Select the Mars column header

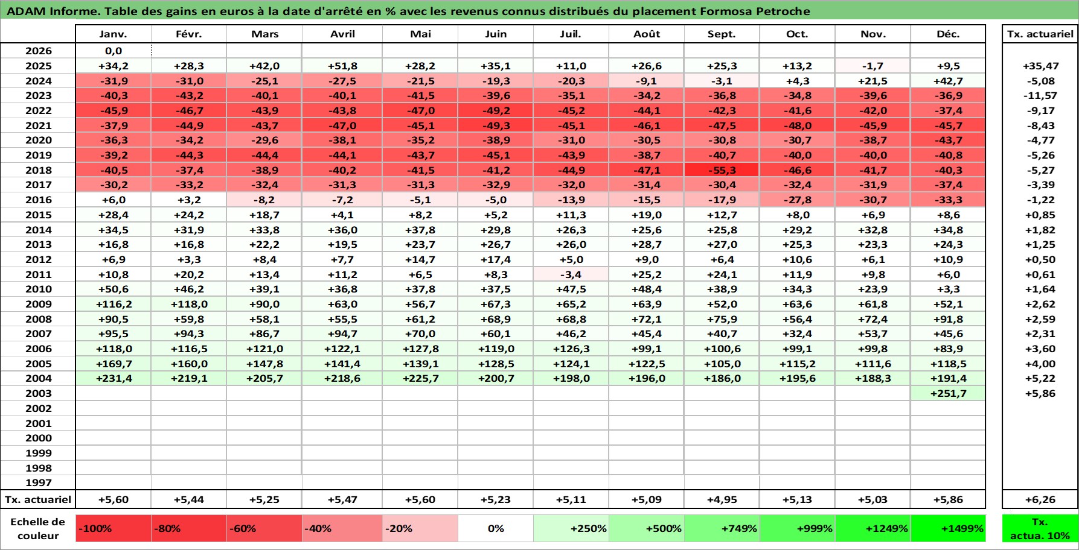[x=264, y=34]
